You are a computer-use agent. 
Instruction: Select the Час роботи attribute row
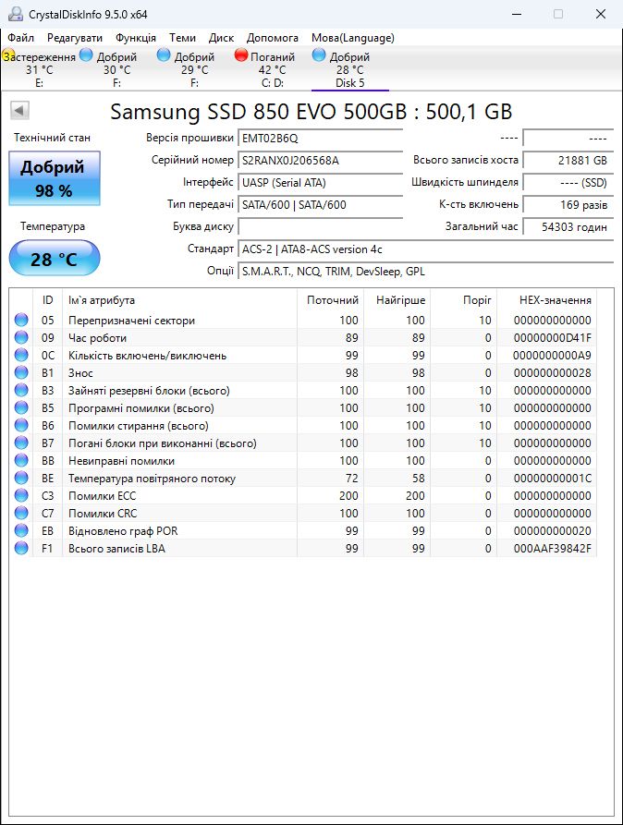(x=303, y=337)
